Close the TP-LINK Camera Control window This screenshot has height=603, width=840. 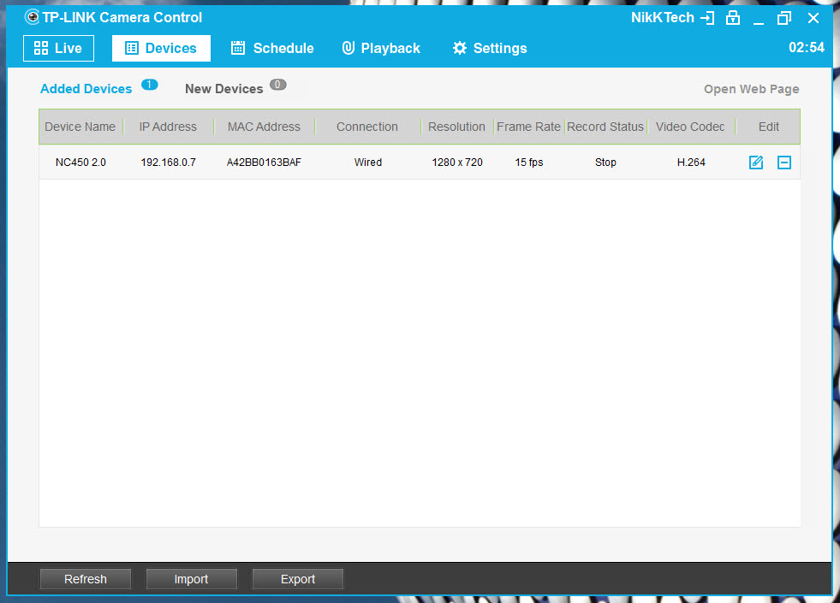coord(813,18)
